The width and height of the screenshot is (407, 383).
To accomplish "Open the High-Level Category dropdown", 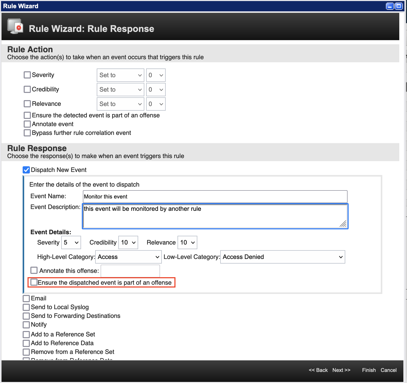I will [128, 257].
